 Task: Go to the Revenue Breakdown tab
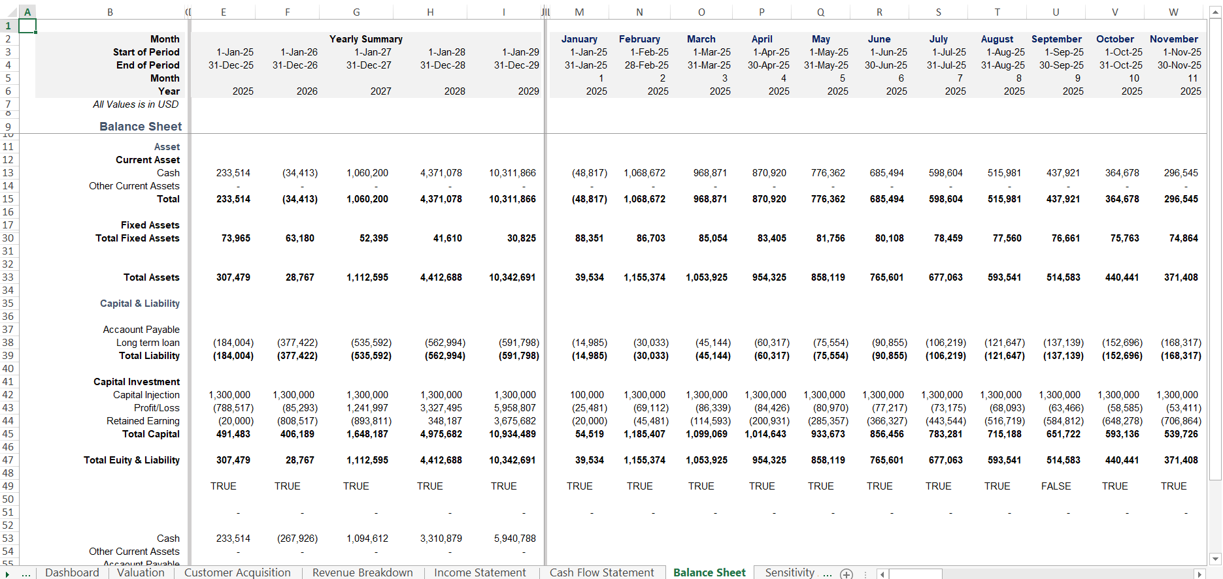[x=362, y=572]
